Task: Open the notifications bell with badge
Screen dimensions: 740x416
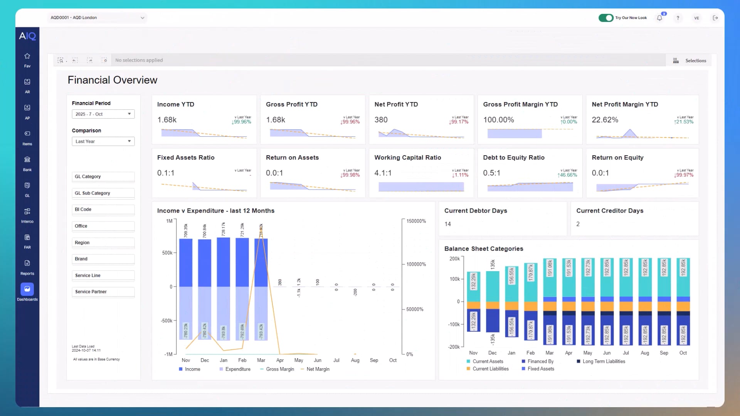Action: coord(659,18)
